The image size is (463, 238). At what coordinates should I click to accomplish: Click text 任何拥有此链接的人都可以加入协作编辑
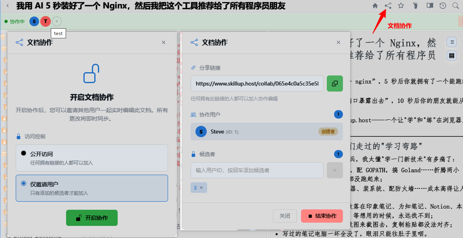[x=234, y=99]
